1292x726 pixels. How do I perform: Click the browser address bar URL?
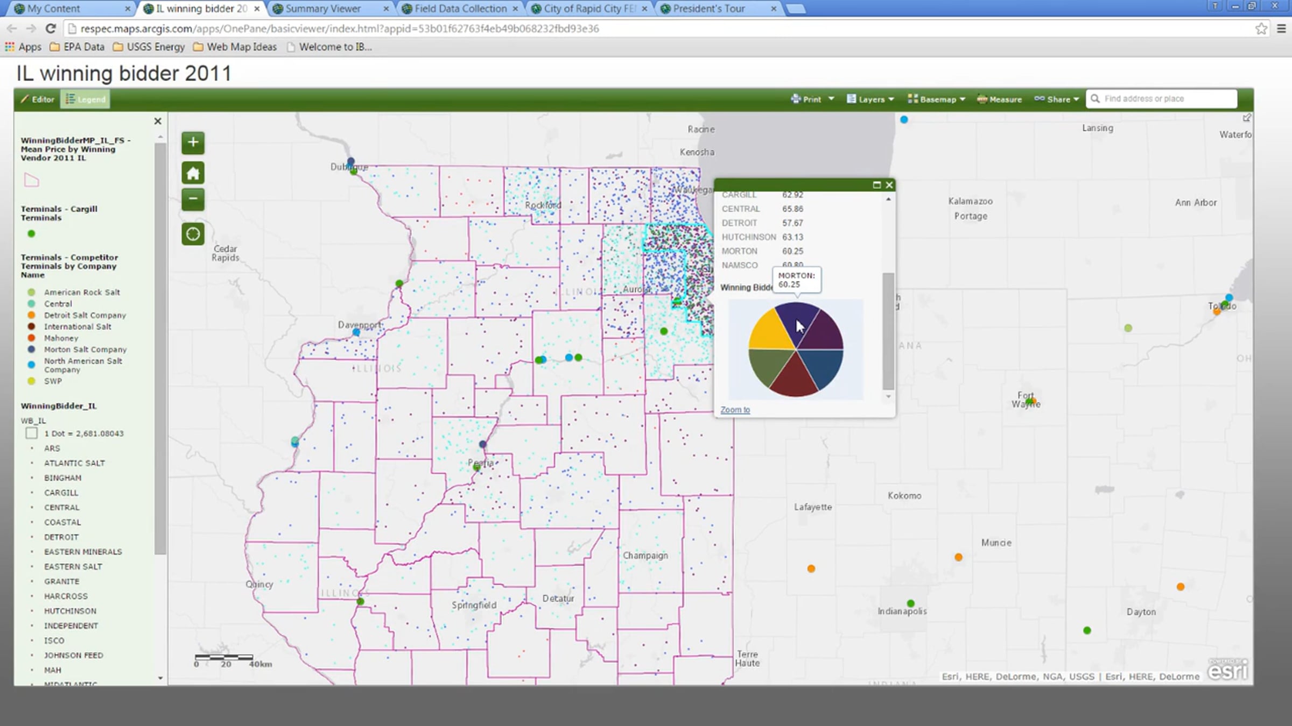coord(340,29)
